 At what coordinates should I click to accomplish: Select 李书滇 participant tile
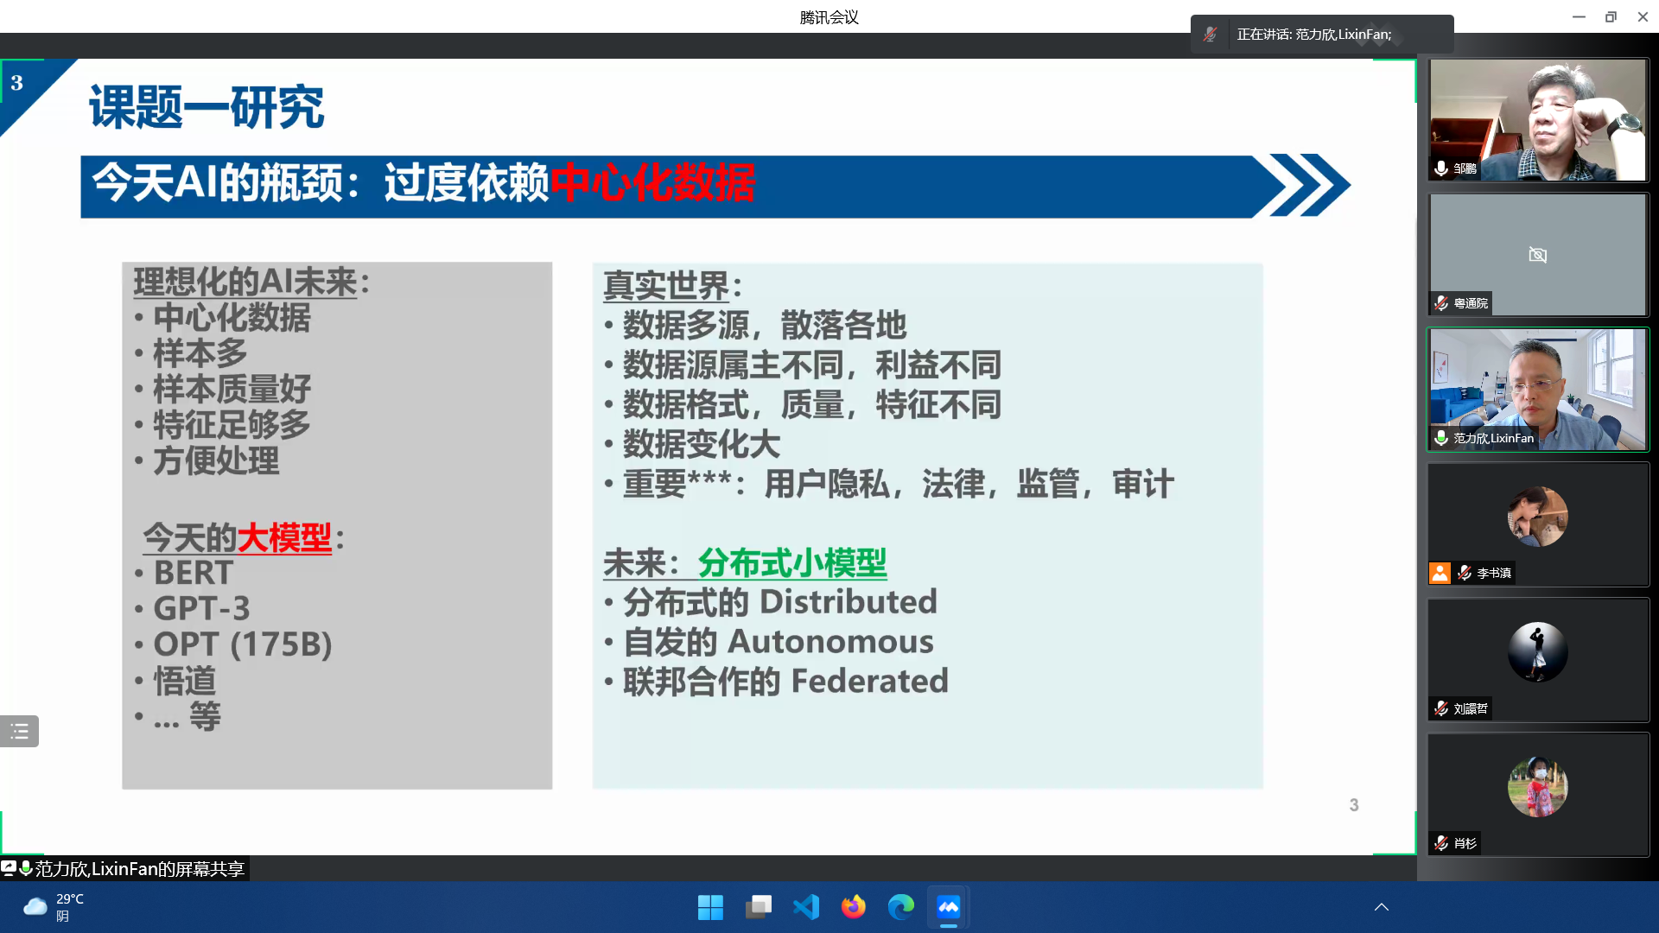[1538, 524]
